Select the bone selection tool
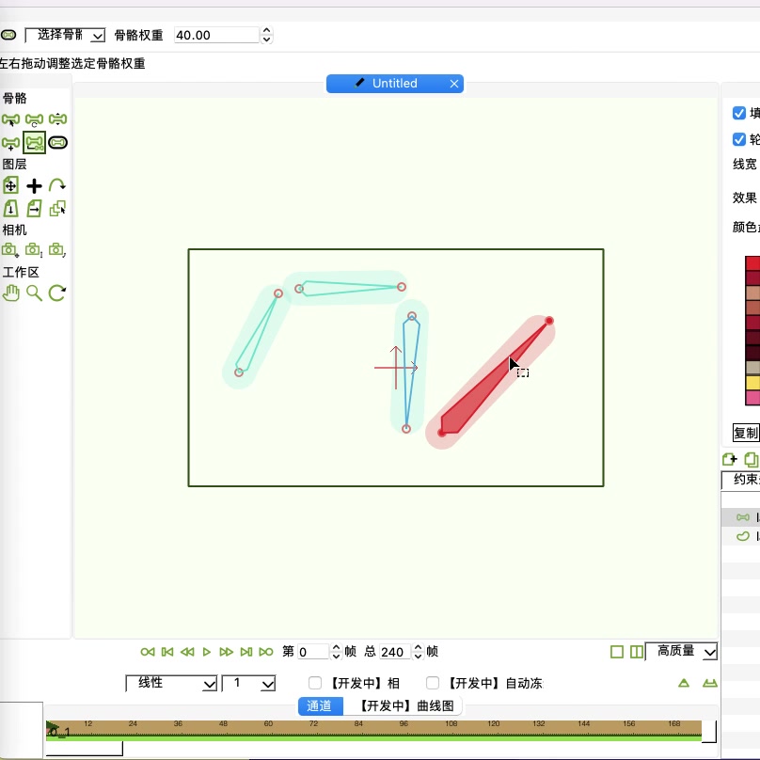Screen dimensions: 760x760 (10, 119)
